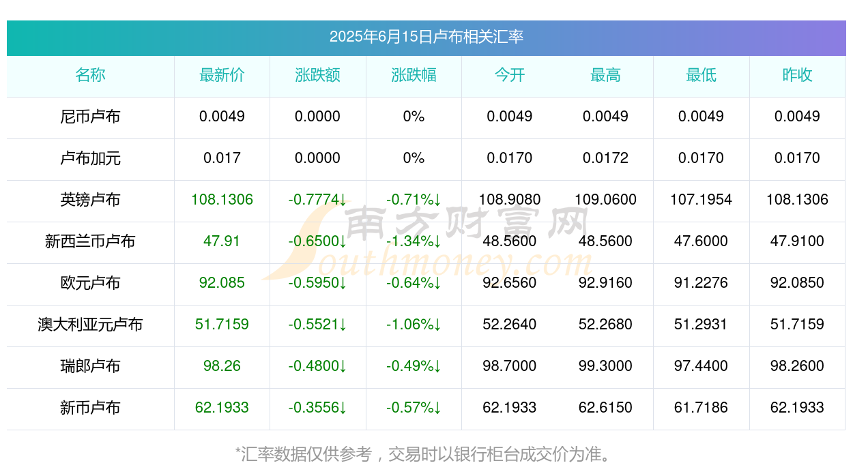Click high value 52.2680
This screenshot has width=853, height=476.
[605, 325]
